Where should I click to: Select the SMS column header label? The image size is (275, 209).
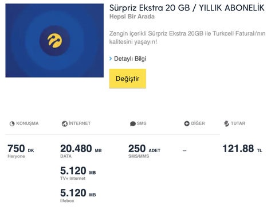(142, 123)
